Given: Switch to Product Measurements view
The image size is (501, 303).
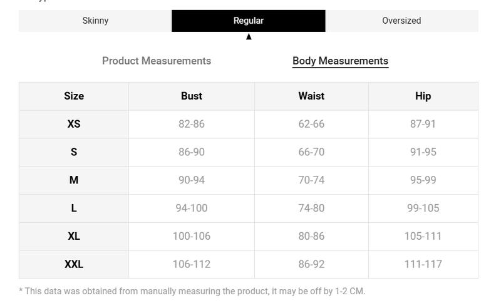Looking at the screenshot, I should 157,61.
